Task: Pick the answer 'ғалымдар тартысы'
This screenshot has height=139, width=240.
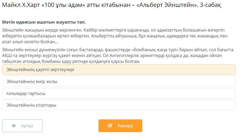Action: click(x=26, y=93)
